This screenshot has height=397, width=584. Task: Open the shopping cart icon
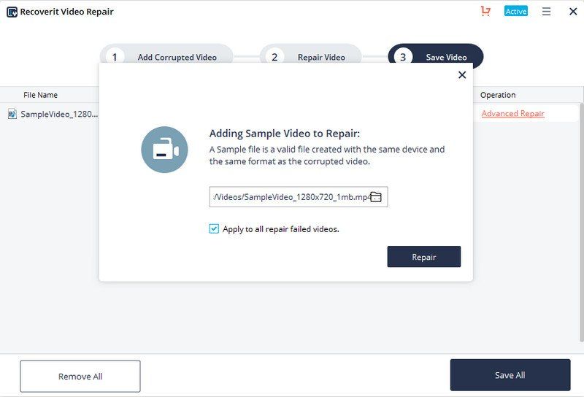pyautogui.click(x=485, y=11)
